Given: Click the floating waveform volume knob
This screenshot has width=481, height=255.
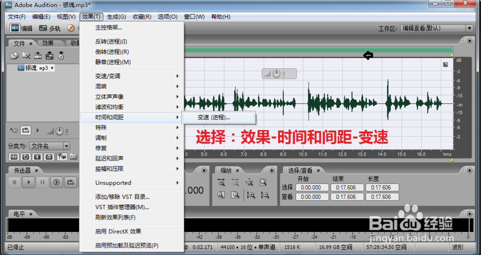Looking at the screenshot, I should [x=277, y=74].
